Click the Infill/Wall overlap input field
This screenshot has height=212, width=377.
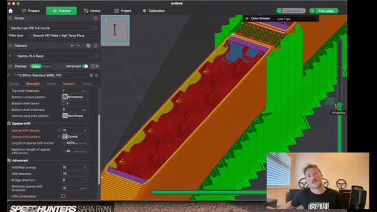point(75,167)
